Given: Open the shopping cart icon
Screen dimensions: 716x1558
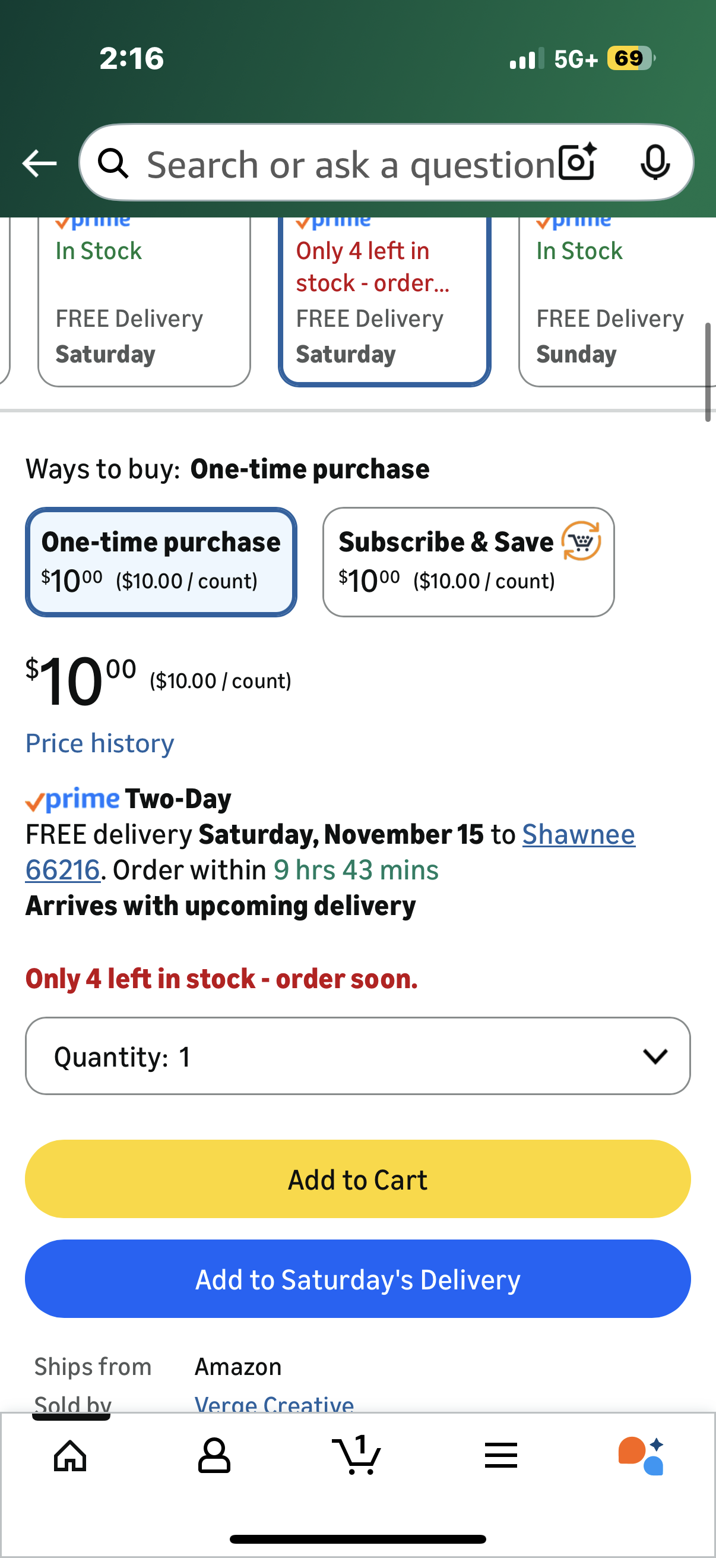Looking at the screenshot, I should (356, 1455).
